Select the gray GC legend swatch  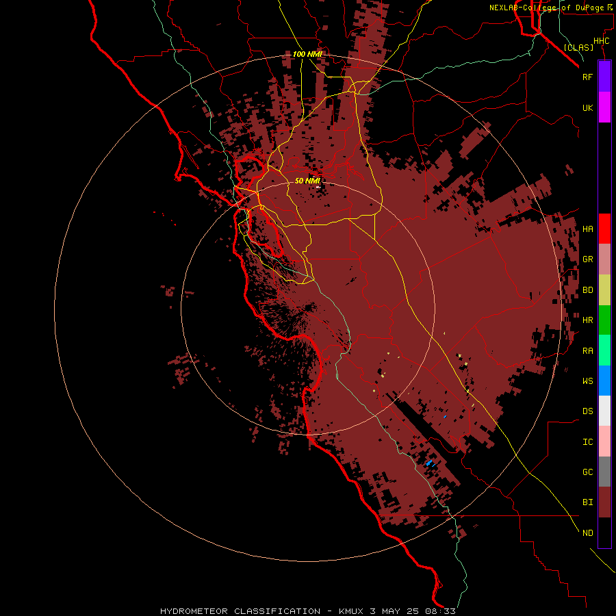coord(604,472)
